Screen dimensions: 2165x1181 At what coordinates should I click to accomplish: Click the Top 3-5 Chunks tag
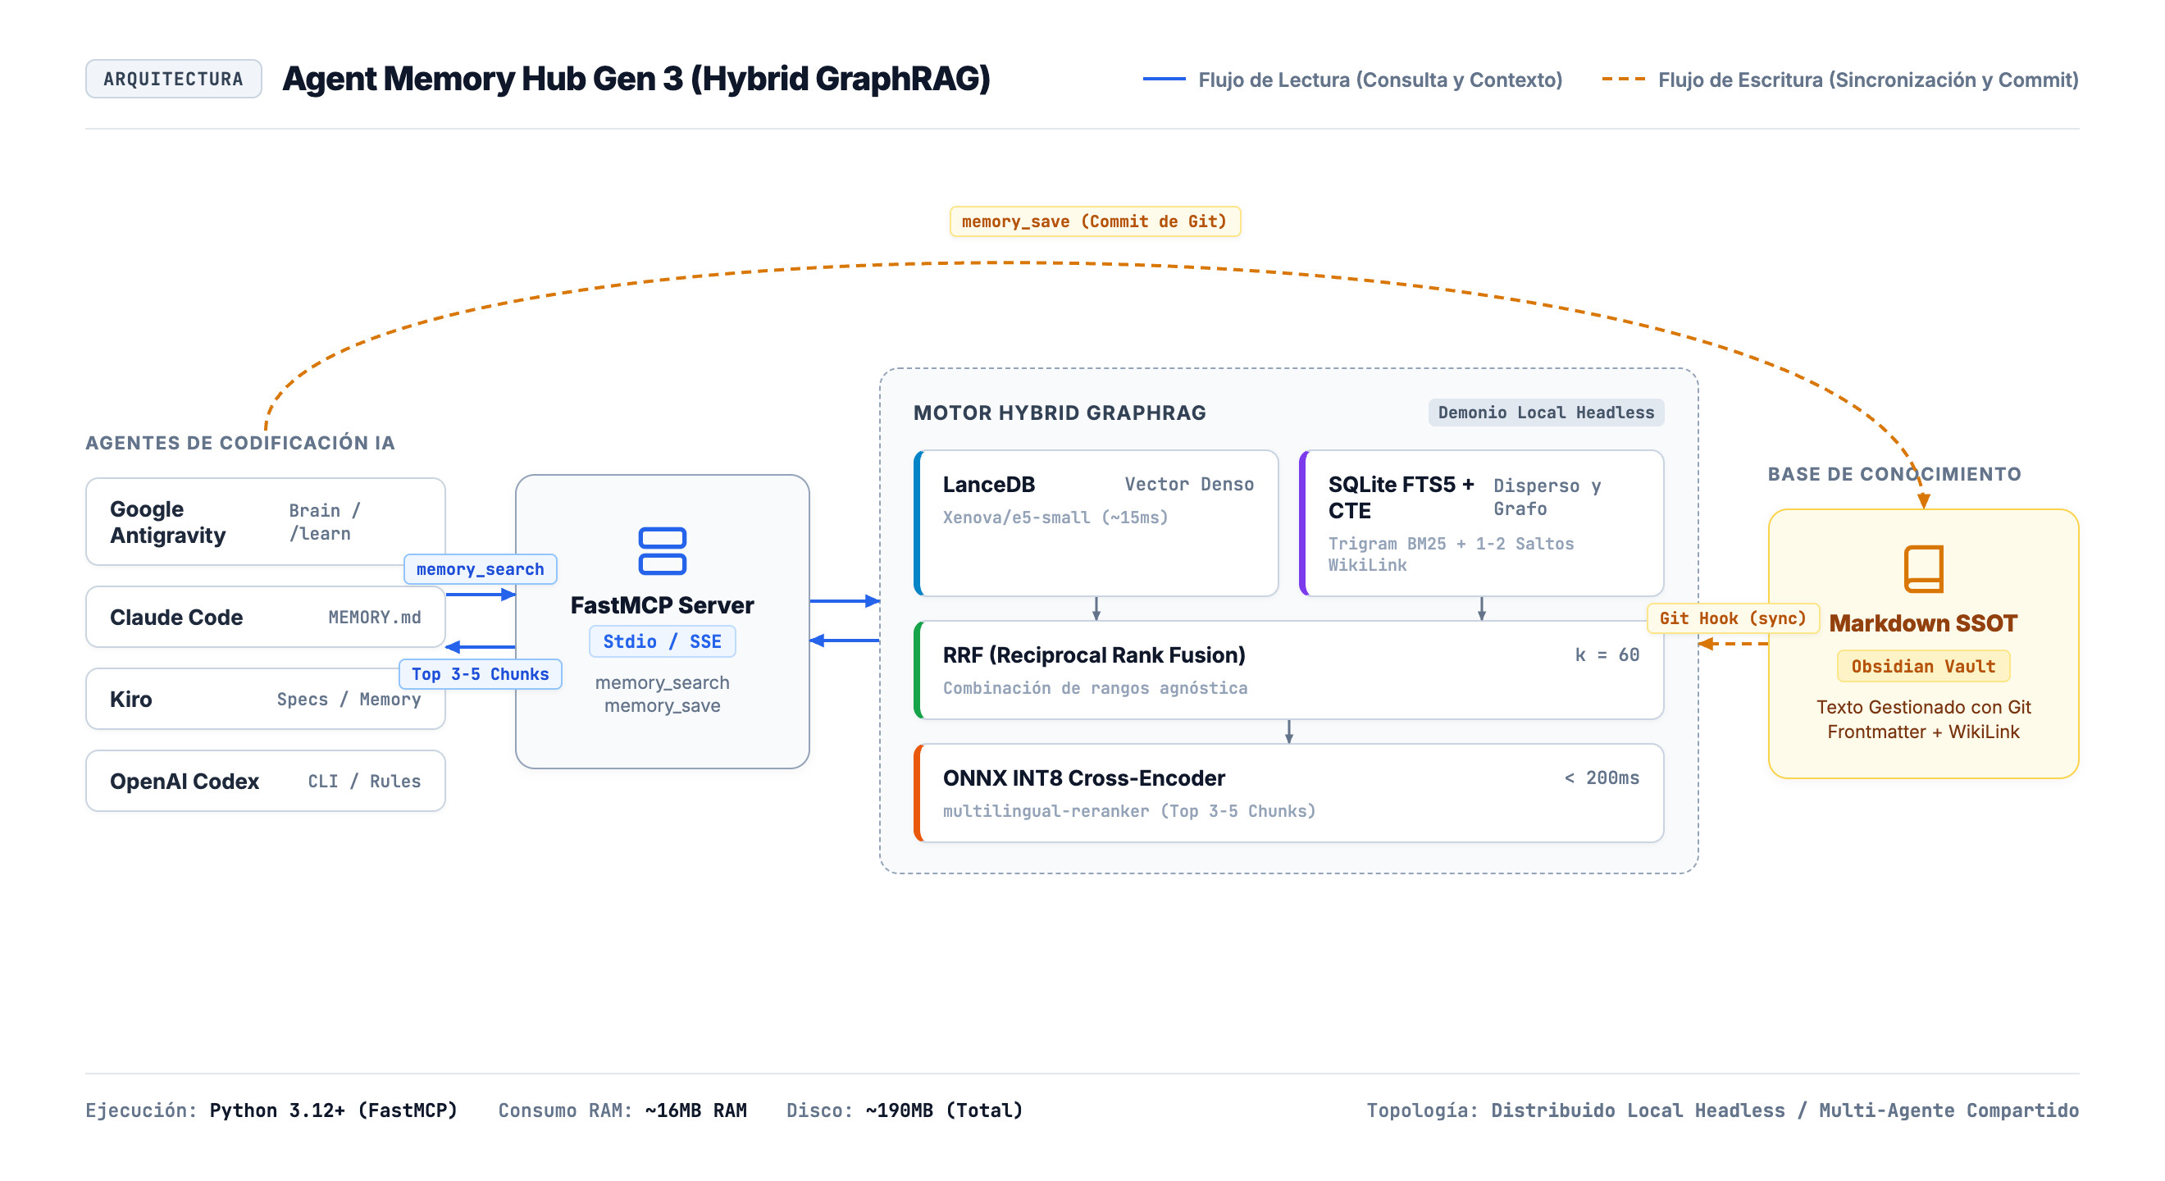(x=480, y=674)
